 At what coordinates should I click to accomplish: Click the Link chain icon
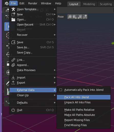click(13, 60)
